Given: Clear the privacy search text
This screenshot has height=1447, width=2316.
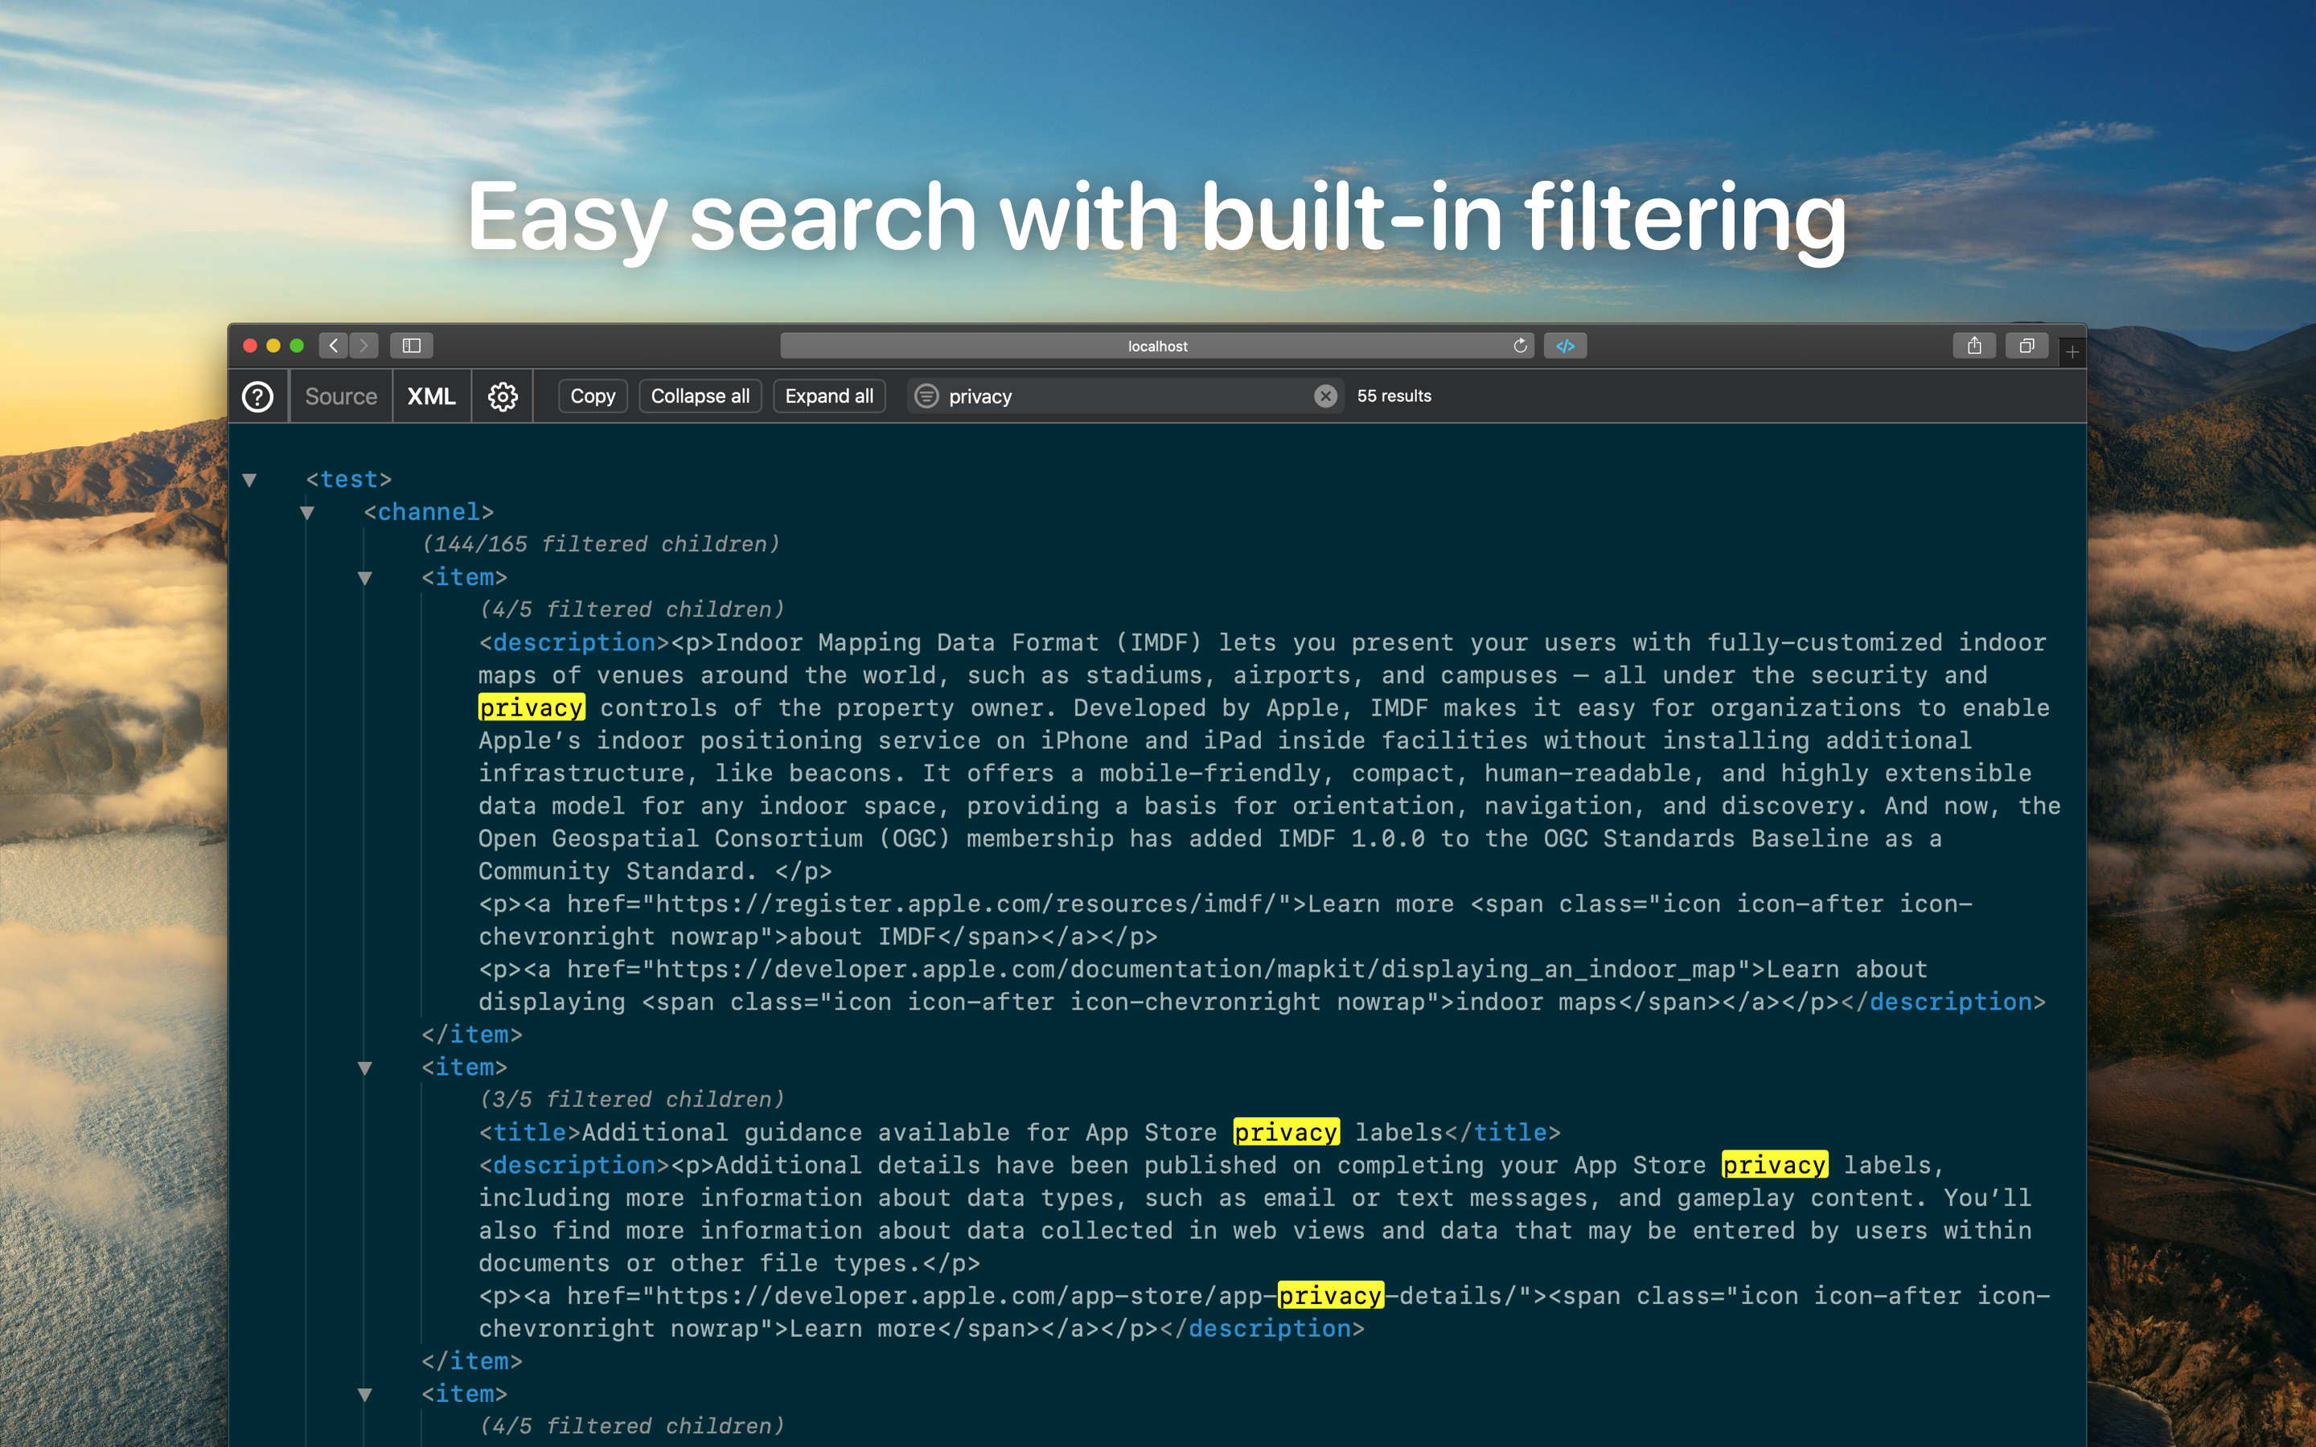Looking at the screenshot, I should tap(1324, 396).
